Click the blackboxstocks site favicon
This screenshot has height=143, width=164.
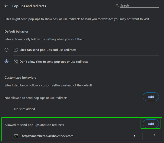(x=16, y=136)
